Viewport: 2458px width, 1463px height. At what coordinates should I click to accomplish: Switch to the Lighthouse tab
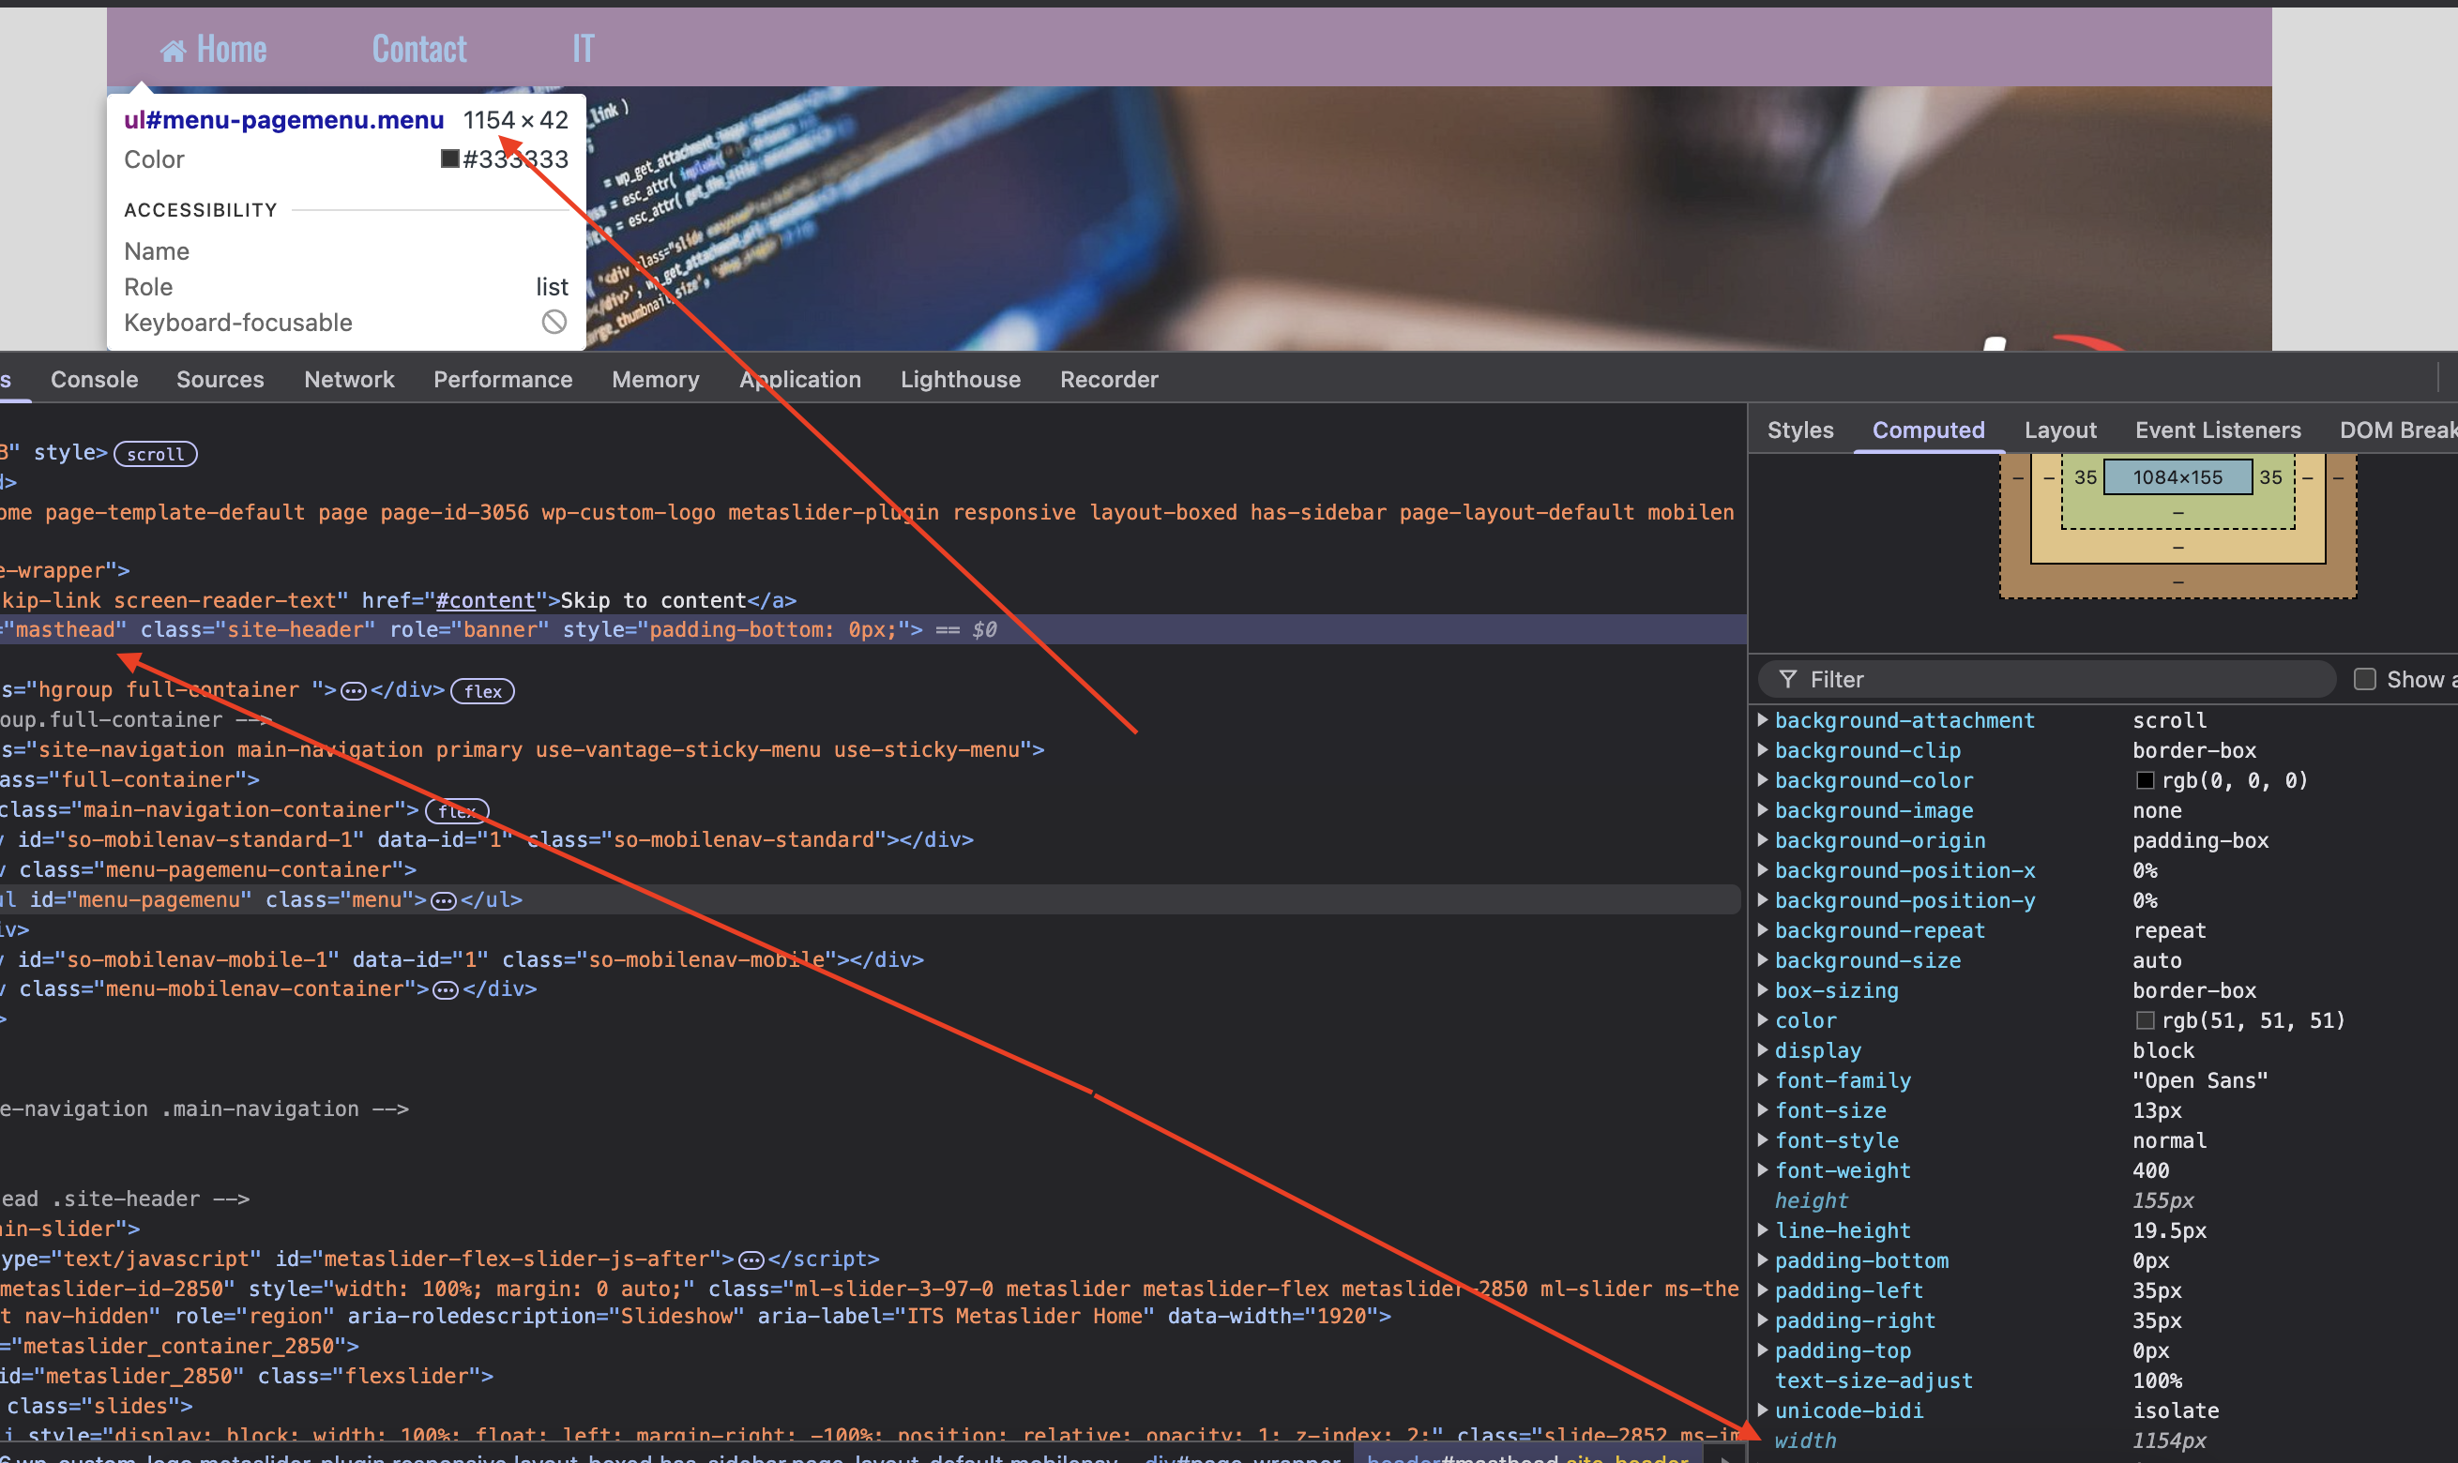coord(961,380)
